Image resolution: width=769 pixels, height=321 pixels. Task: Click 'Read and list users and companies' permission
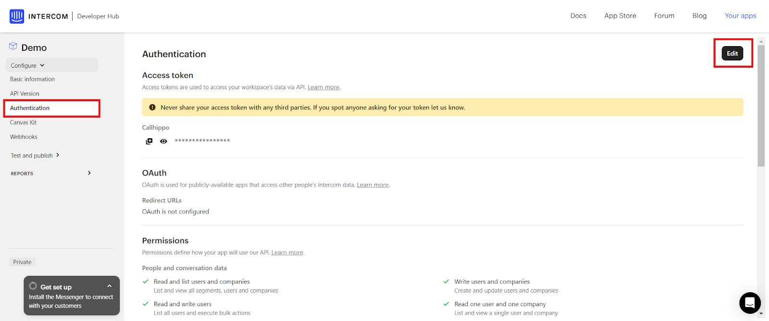pyautogui.click(x=202, y=282)
